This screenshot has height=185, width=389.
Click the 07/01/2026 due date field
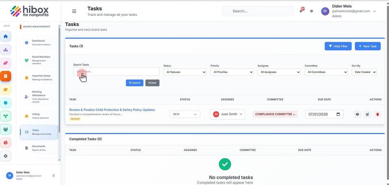(x=324, y=114)
